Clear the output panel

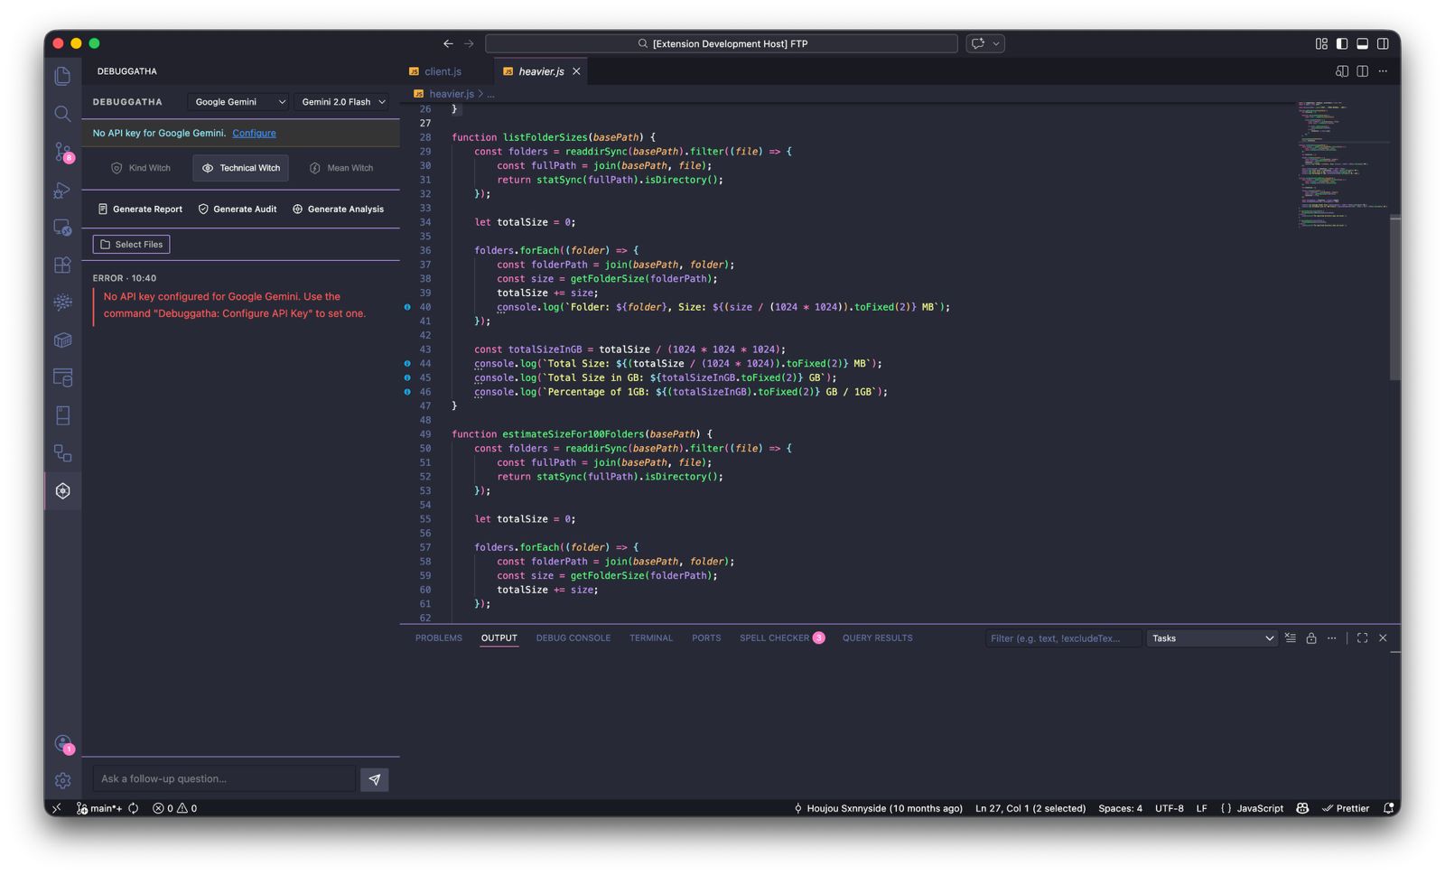pyautogui.click(x=1291, y=638)
